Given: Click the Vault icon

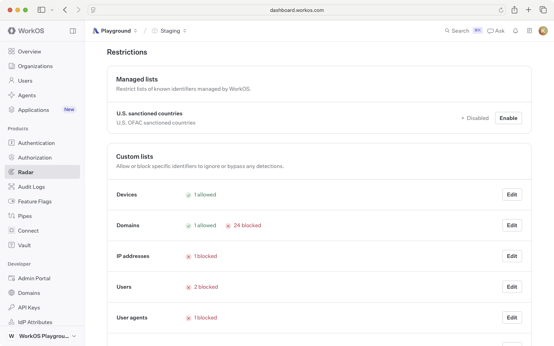Looking at the screenshot, I should pos(12,245).
